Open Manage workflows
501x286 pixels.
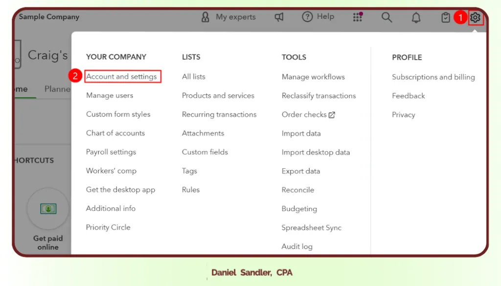coord(313,77)
